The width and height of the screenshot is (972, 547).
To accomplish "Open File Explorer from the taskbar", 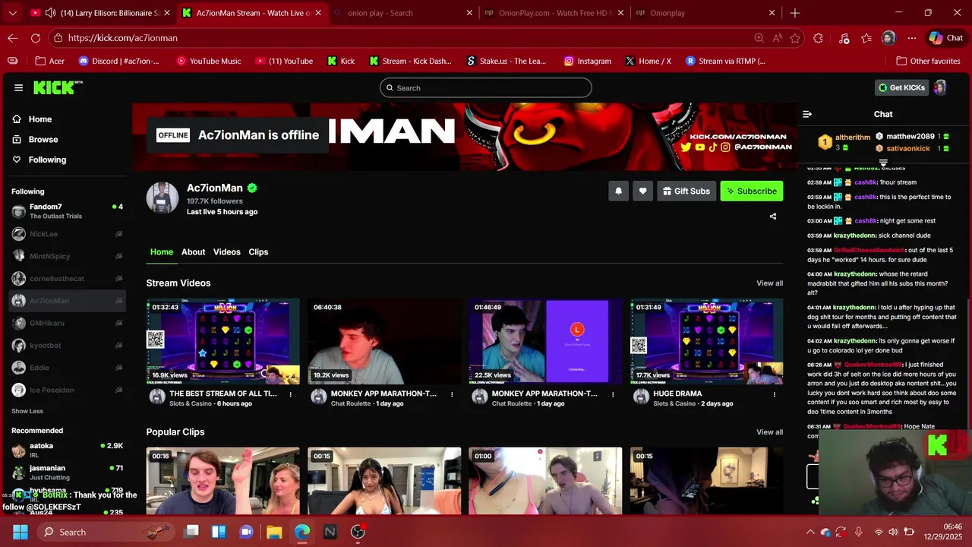I will tap(274, 532).
